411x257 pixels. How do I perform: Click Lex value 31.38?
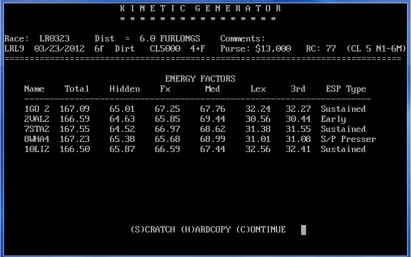coord(258,129)
